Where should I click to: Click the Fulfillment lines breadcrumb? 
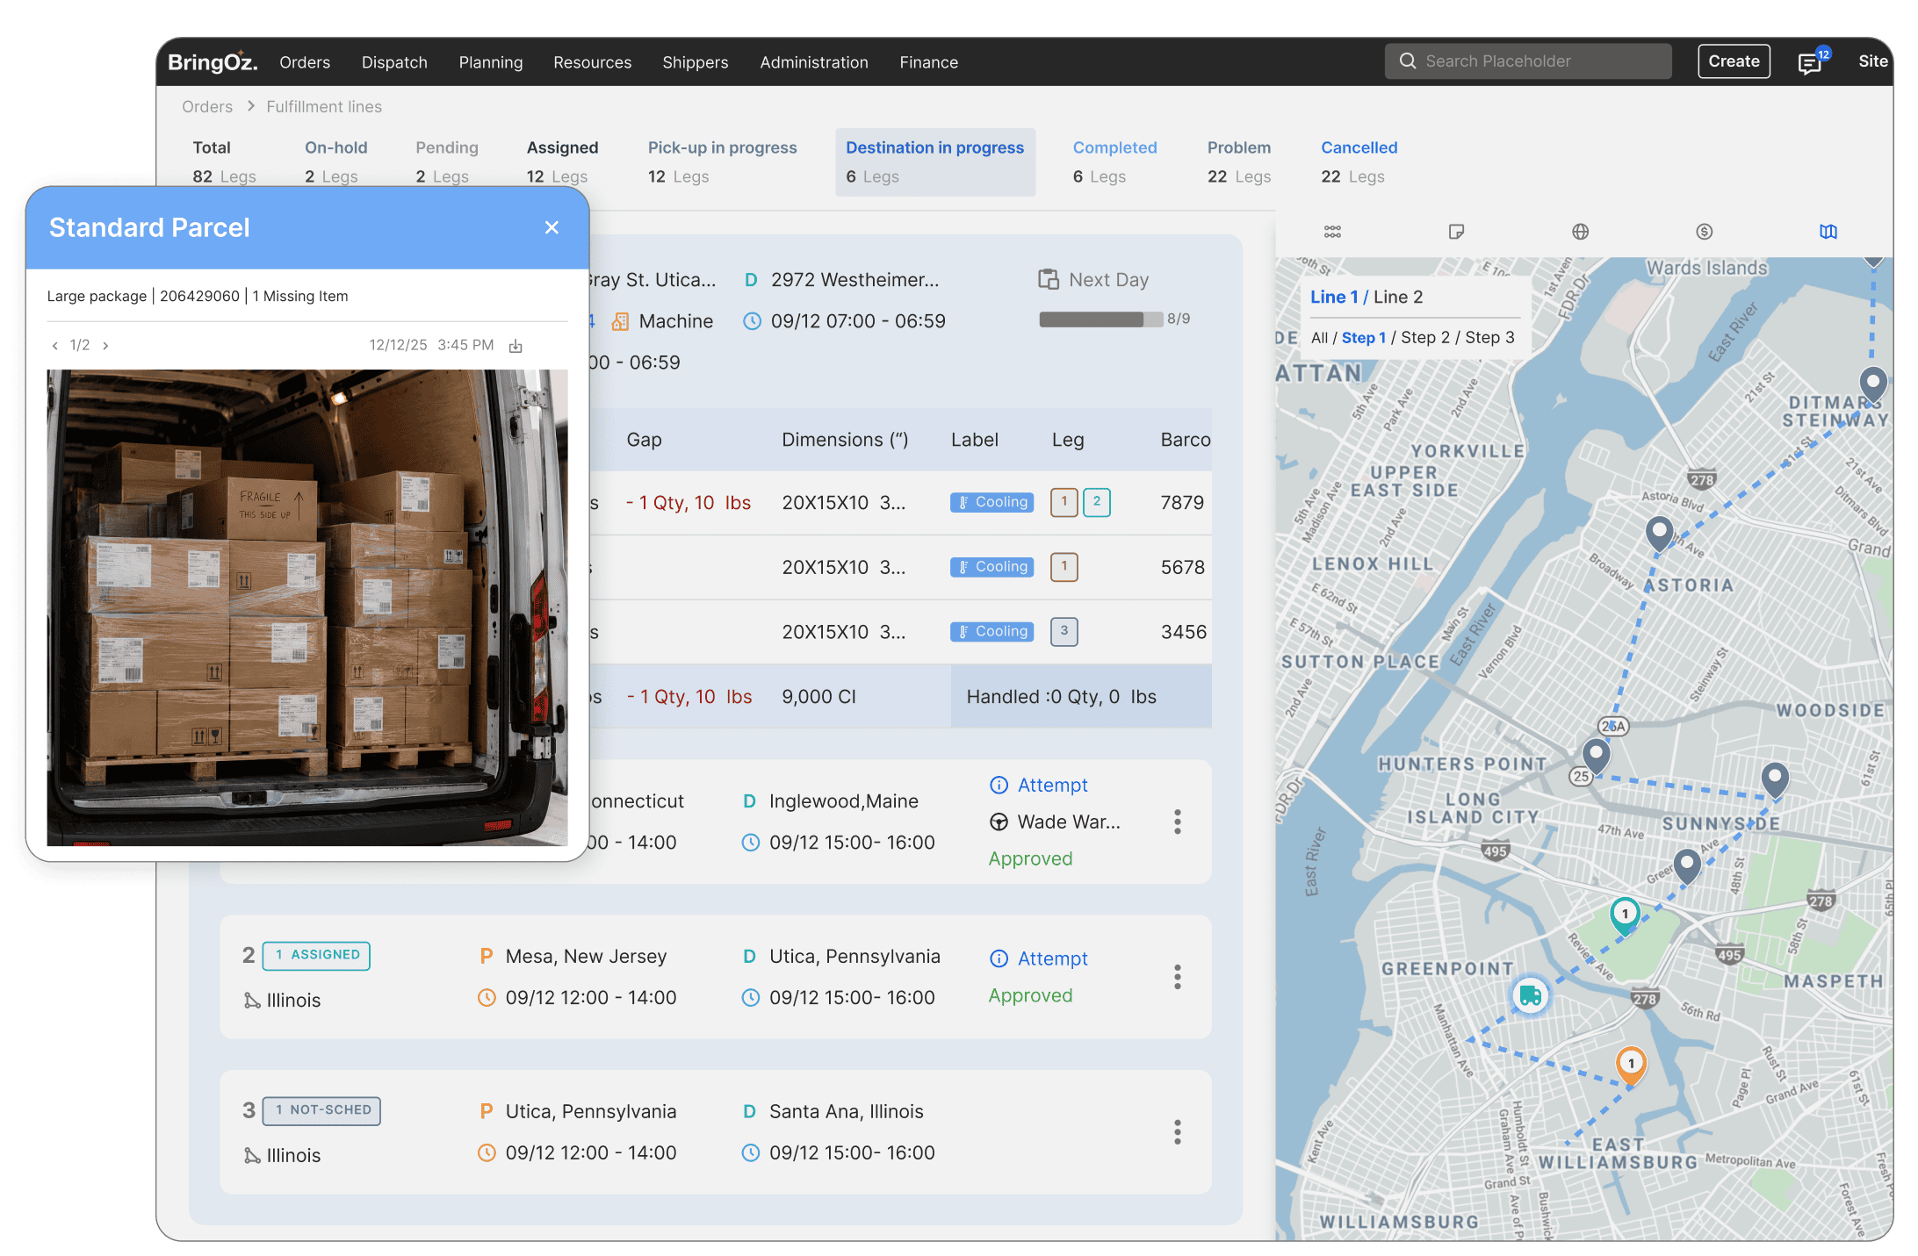pyautogui.click(x=324, y=107)
